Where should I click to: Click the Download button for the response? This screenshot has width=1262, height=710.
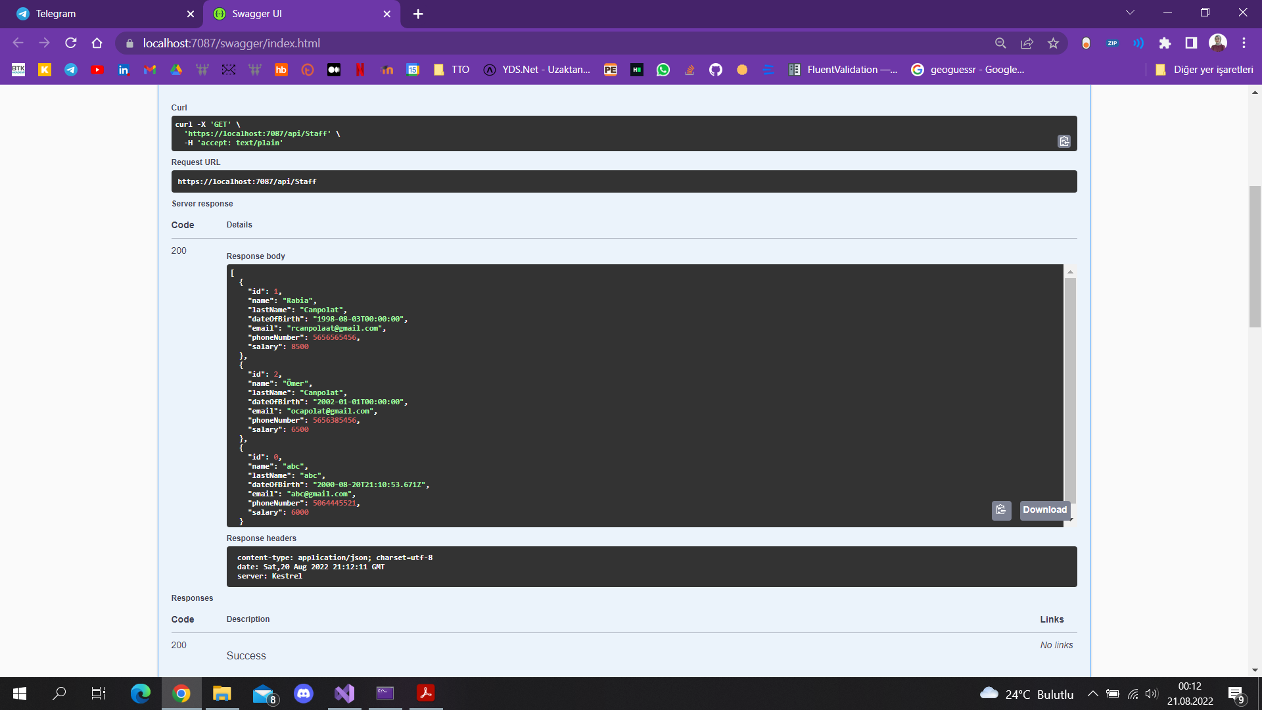pyautogui.click(x=1044, y=510)
